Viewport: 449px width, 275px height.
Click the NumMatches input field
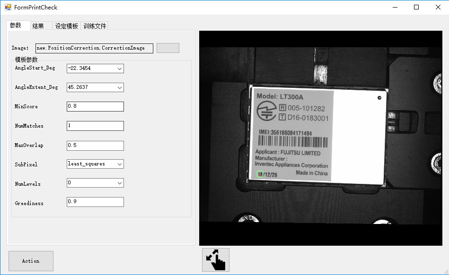click(x=96, y=126)
